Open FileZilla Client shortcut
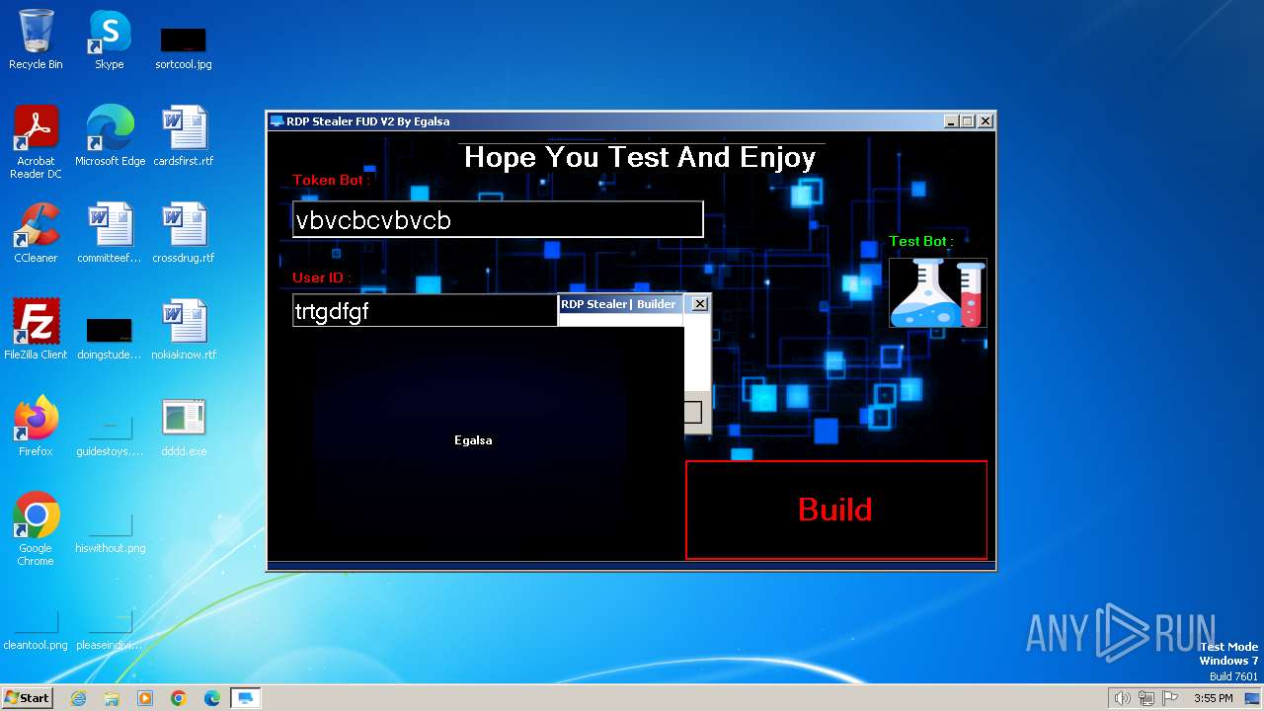This screenshot has width=1264, height=711. [x=36, y=330]
